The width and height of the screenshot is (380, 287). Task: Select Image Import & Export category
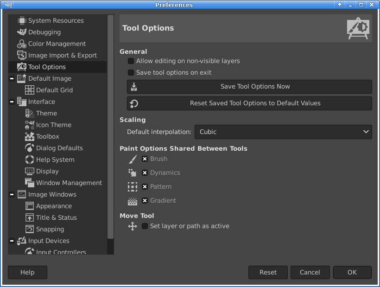[62, 55]
